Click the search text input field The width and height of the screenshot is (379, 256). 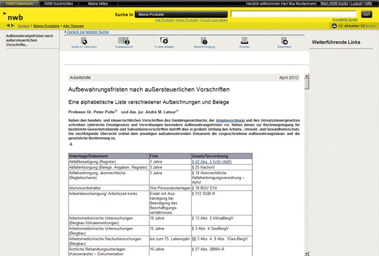coord(294,14)
